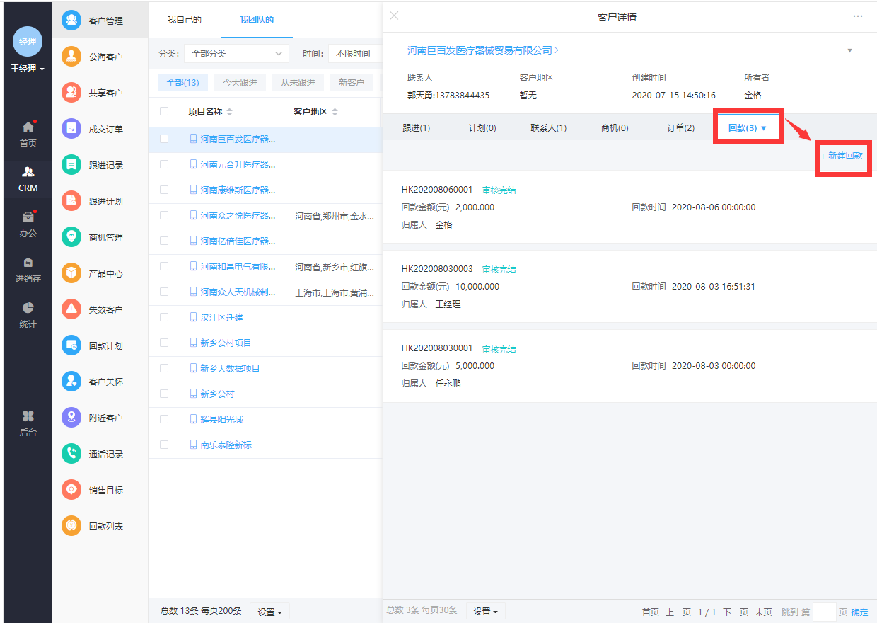Image resolution: width=877 pixels, height=623 pixels.
Task: Filter by 全部(13) button
Action: click(182, 83)
